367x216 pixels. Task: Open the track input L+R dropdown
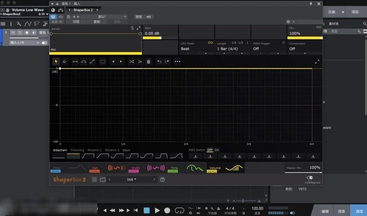click(x=24, y=43)
